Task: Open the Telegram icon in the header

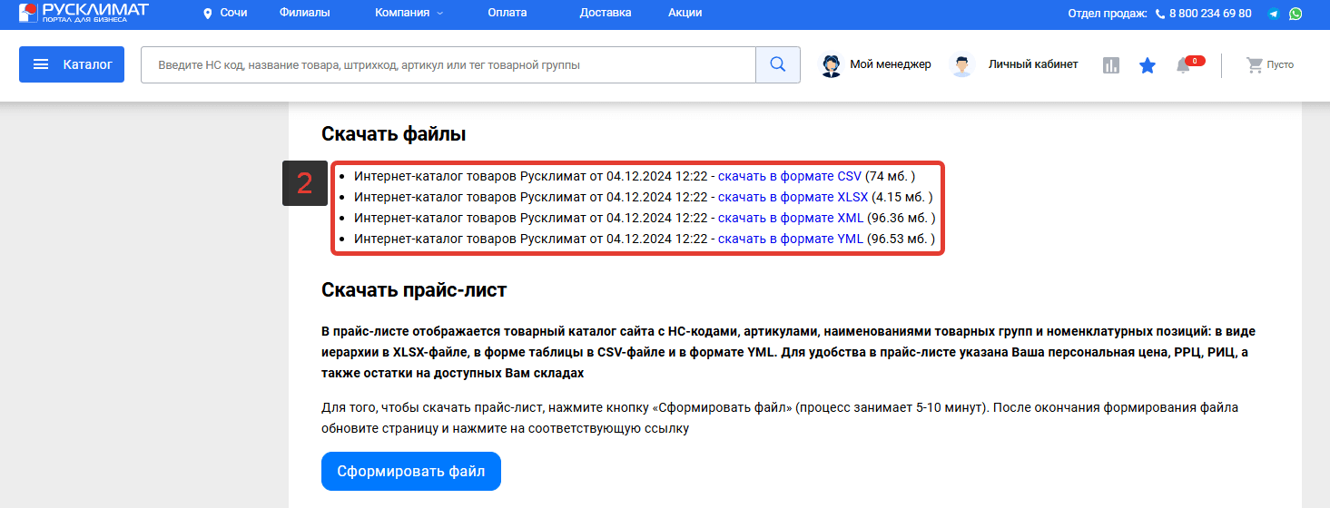Action: click(x=1275, y=14)
